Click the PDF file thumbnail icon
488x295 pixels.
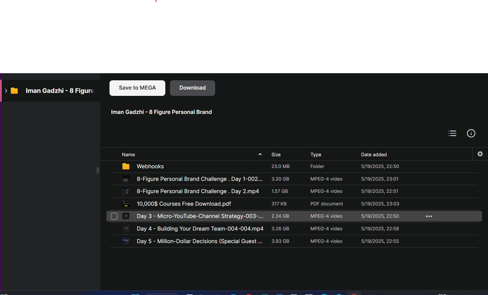(x=126, y=204)
